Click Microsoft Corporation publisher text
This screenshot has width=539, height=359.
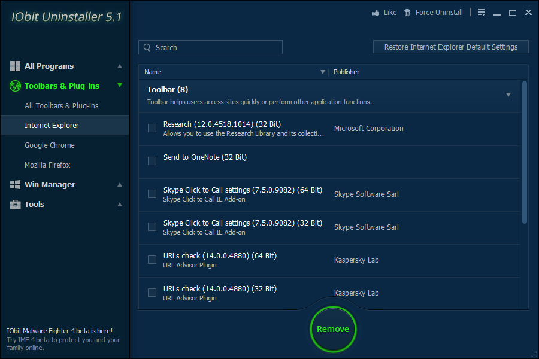[368, 129]
